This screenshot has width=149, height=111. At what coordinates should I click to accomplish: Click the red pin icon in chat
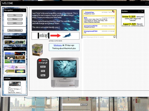(x=114, y=12)
